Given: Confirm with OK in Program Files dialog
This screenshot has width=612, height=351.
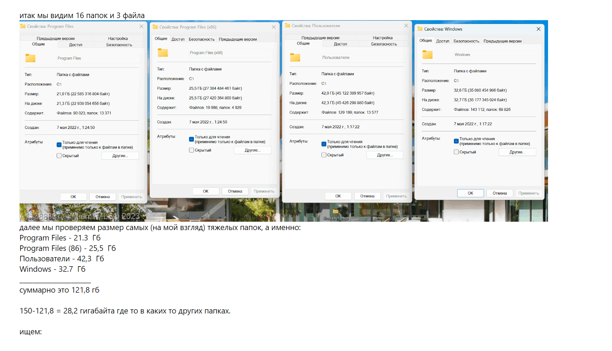Looking at the screenshot, I should tap(73, 197).
